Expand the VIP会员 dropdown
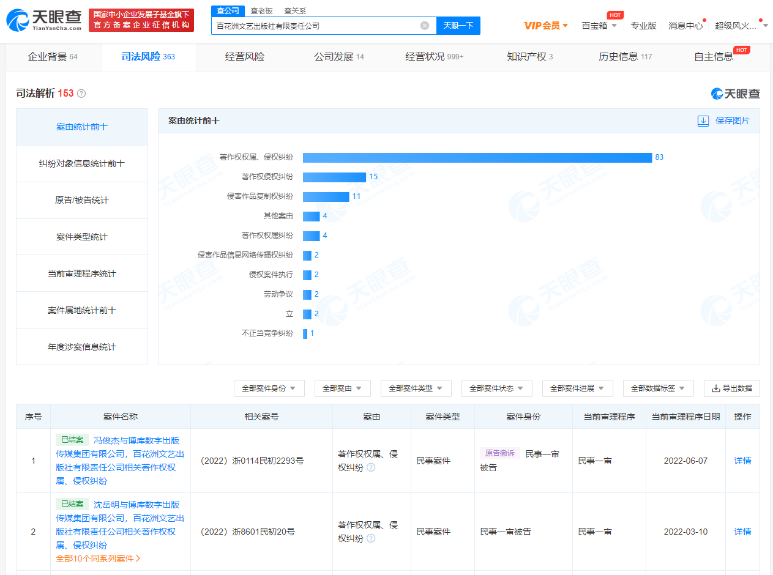The width and height of the screenshot is (773, 575). 546,26
